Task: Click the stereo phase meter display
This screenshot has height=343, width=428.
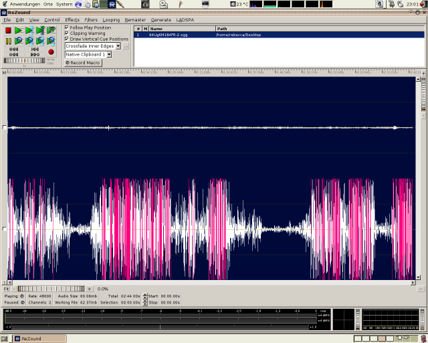Action: coord(344,320)
